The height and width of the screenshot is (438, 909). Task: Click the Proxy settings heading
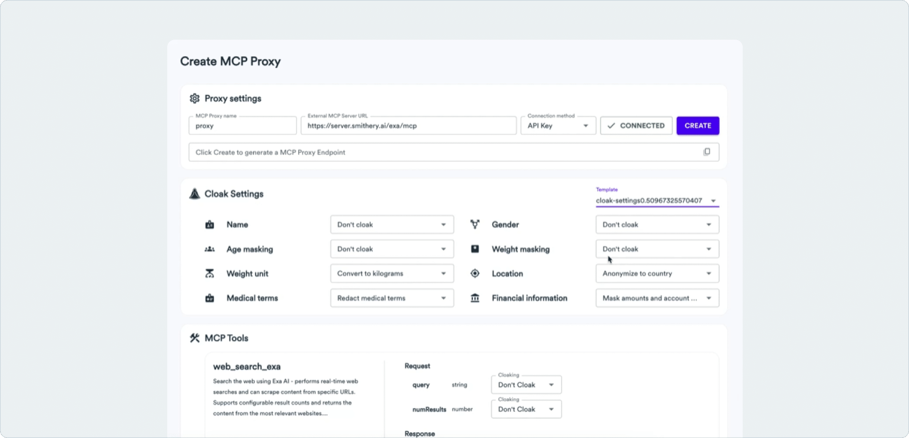[233, 99]
